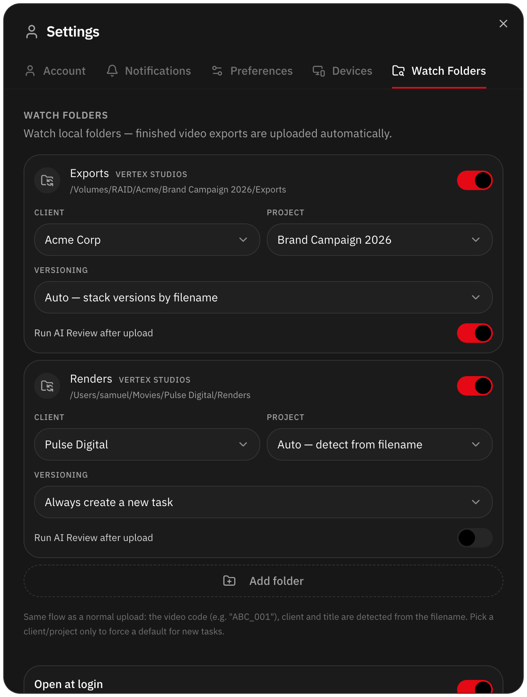Enable AI Review for Renders folder

pos(475,538)
